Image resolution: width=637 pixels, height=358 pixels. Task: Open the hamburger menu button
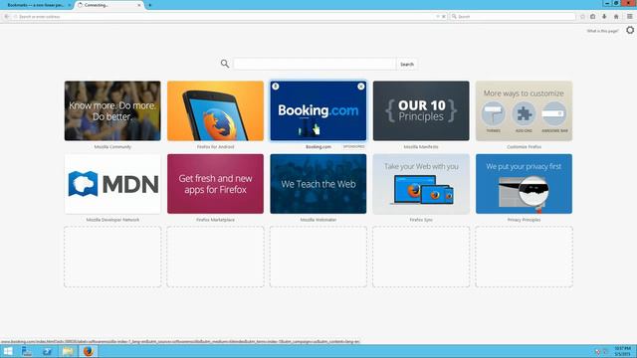[x=630, y=17]
